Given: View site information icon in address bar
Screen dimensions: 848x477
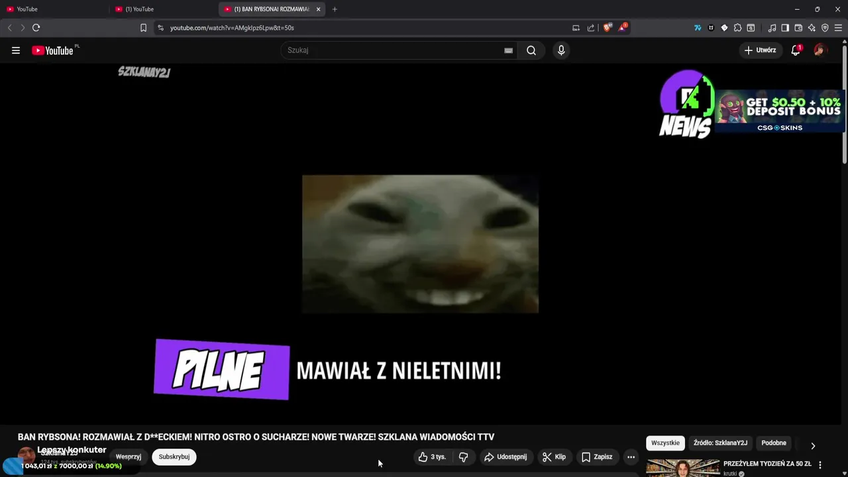Looking at the screenshot, I should [160, 28].
